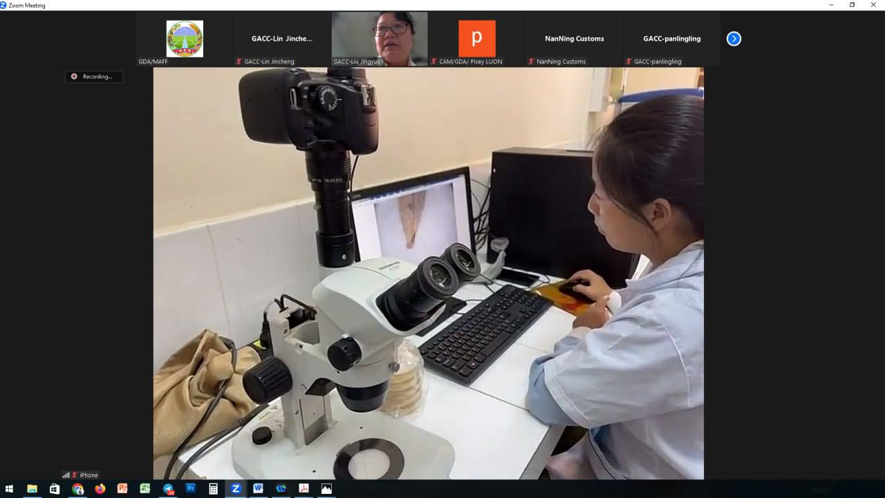The width and height of the screenshot is (885, 498).
Task: Open Firefox from the taskbar
Action: pyautogui.click(x=100, y=489)
